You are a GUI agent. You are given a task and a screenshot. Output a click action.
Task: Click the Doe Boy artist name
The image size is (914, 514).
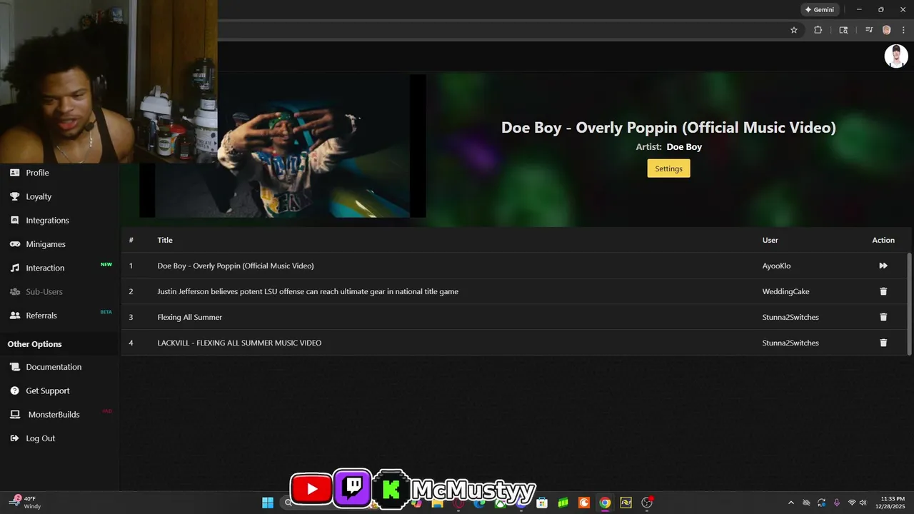684,146
